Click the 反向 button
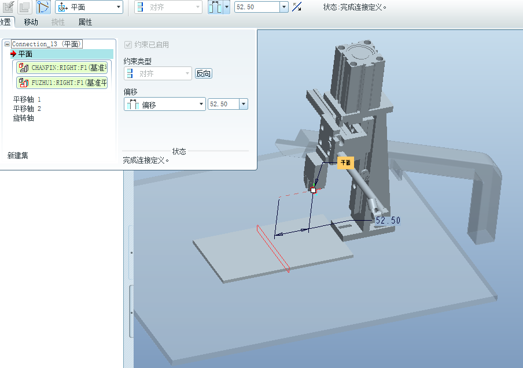This screenshot has width=523, height=368. click(203, 73)
